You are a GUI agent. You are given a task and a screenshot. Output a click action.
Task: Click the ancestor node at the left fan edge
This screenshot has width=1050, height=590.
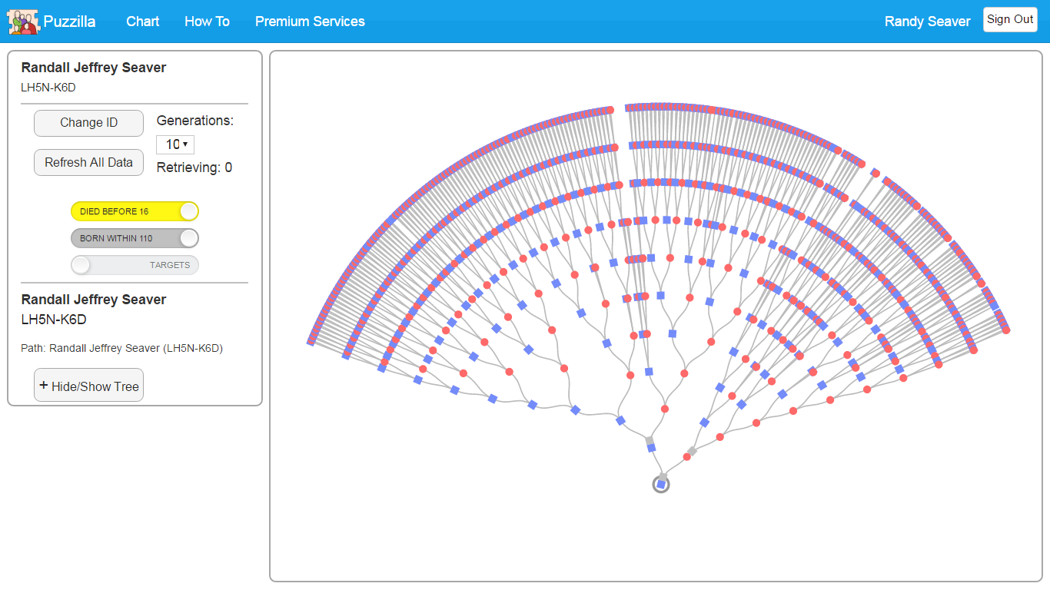click(311, 342)
